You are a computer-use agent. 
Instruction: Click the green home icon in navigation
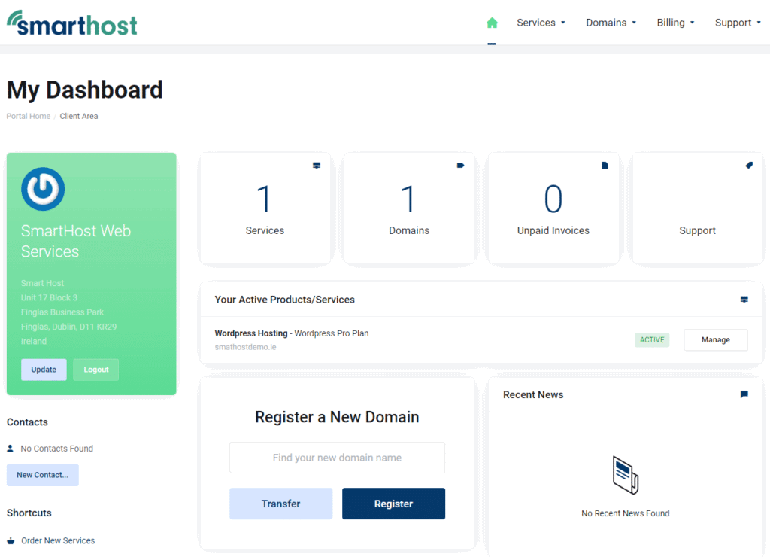[x=492, y=23]
